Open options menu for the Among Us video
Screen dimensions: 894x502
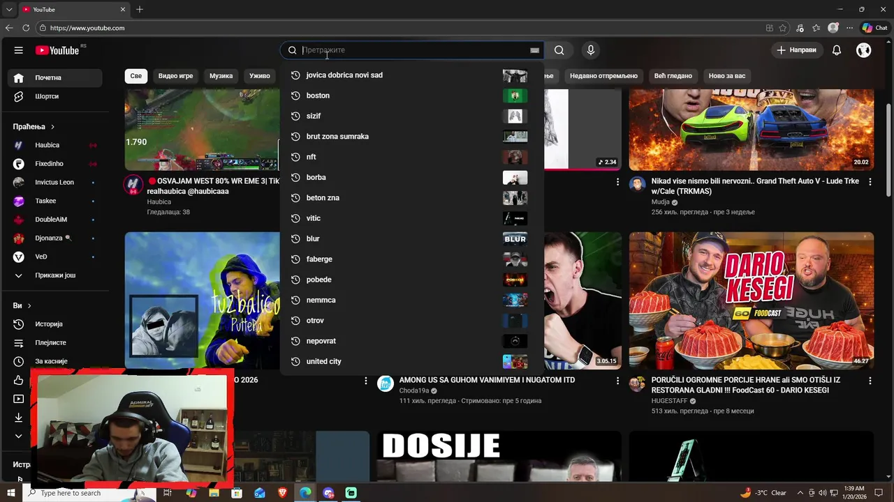[x=617, y=381]
